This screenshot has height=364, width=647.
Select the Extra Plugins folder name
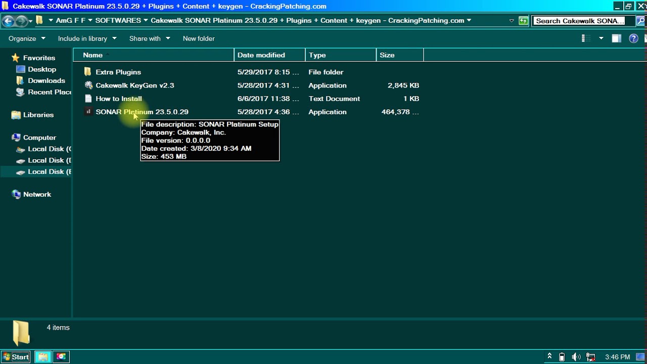click(118, 72)
